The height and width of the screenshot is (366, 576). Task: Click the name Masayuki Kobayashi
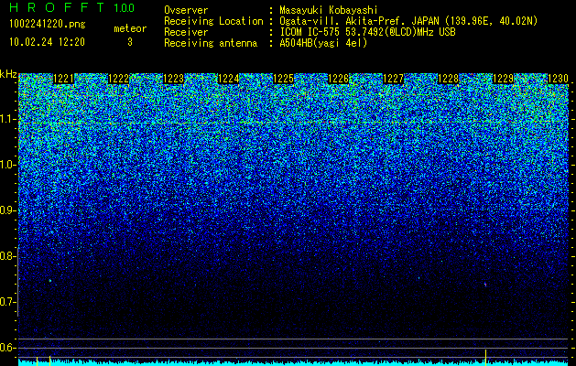[329, 10]
